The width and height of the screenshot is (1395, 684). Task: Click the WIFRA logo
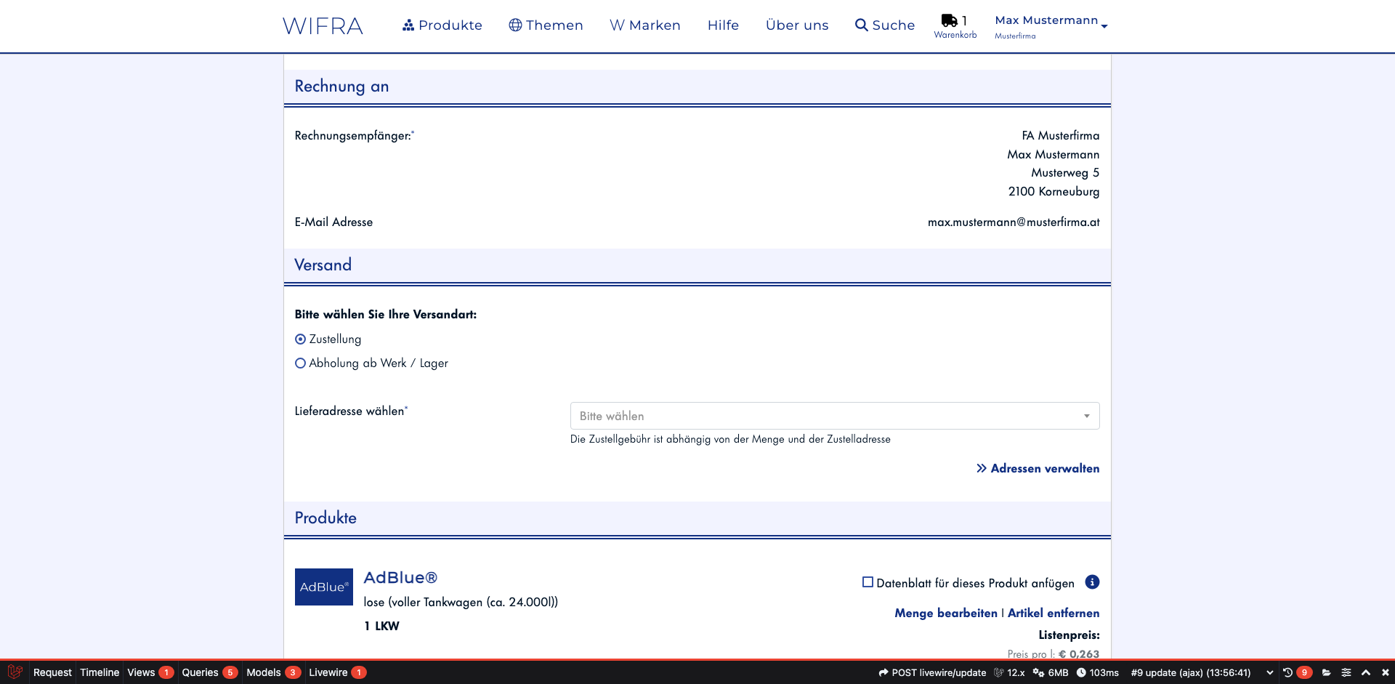click(x=323, y=26)
